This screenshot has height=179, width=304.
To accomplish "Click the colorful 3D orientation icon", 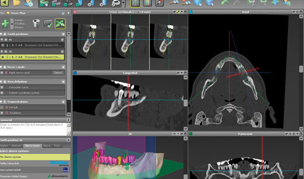I will coord(147,3).
